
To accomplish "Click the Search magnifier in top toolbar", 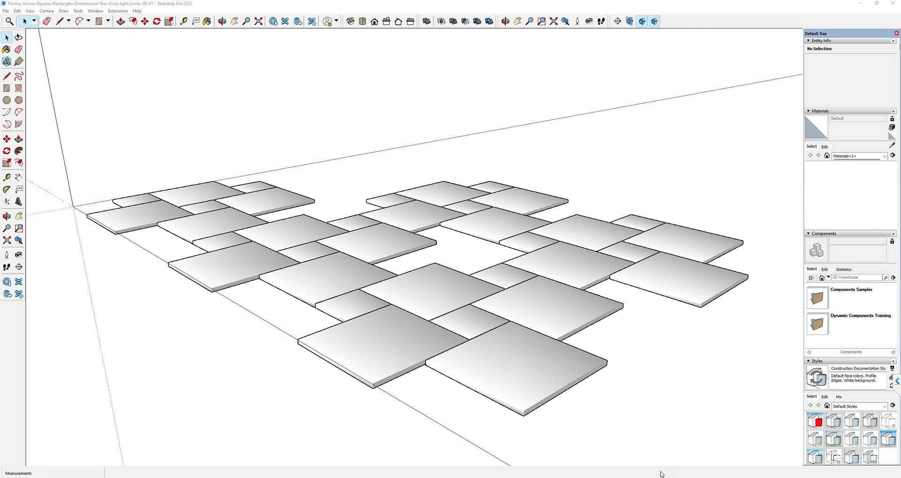I will pyautogui.click(x=9, y=21).
